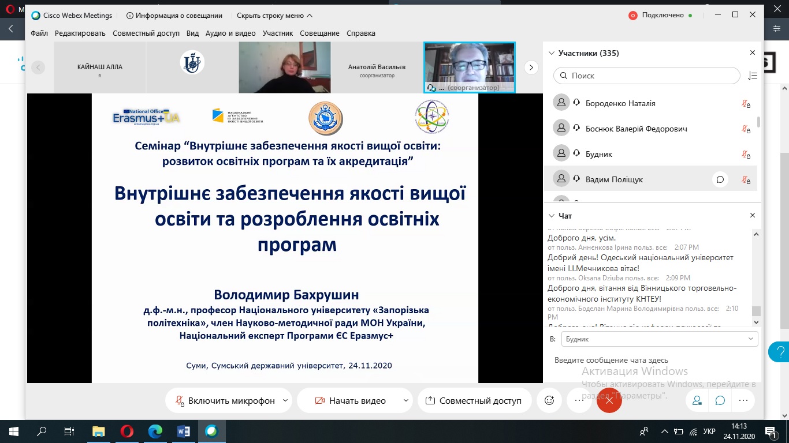Click the Cisco Webex Meetings logo icon
The image size is (789, 443).
(36, 16)
